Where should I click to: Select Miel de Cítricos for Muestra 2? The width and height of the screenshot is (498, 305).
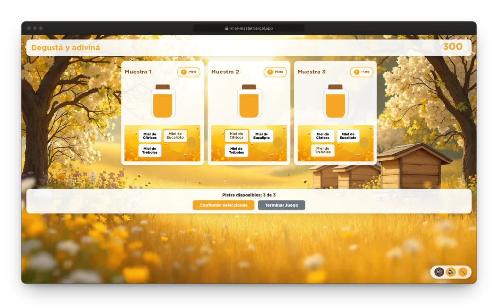click(x=236, y=136)
